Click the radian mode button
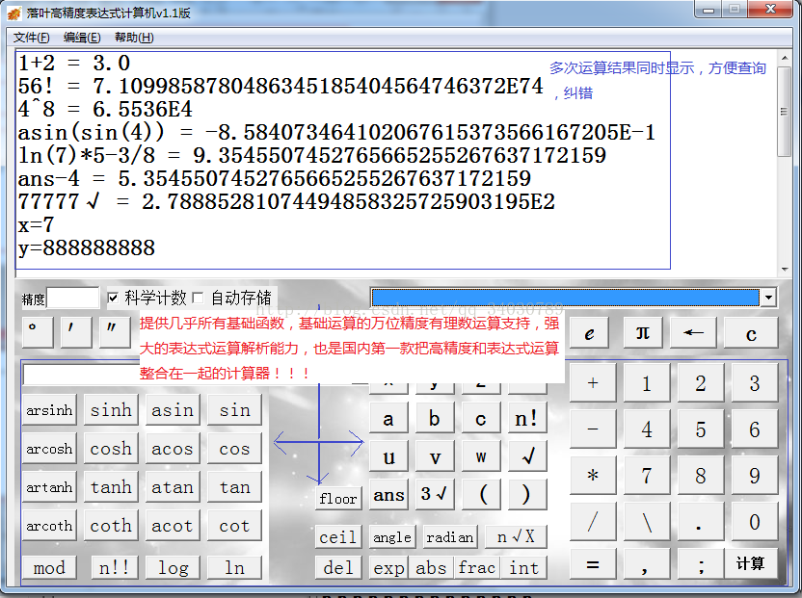This screenshot has width=802, height=598. click(450, 536)
